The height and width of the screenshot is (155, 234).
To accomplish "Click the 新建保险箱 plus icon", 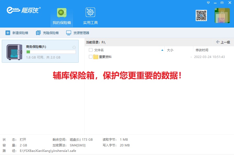I will (x=8, y=33).
